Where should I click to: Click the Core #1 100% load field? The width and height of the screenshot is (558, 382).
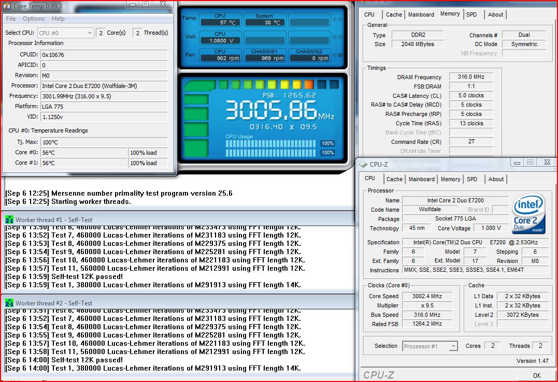coord(148,163)
